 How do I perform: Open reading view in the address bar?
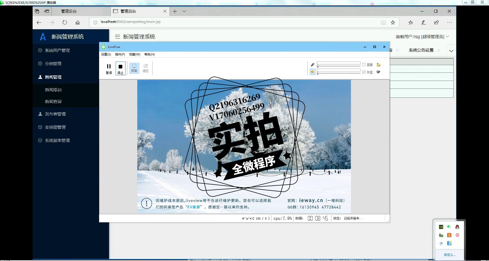[383, 22]
